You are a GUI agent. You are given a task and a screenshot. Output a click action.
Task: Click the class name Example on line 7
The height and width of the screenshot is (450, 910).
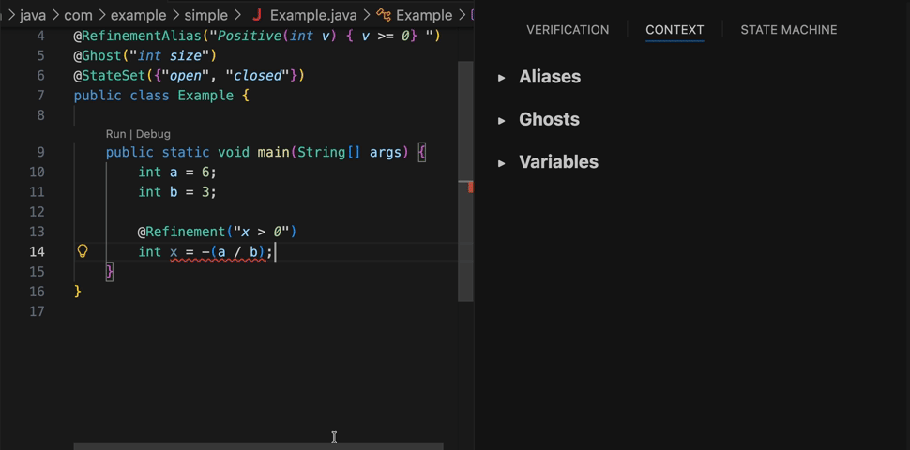pos(205,95)
